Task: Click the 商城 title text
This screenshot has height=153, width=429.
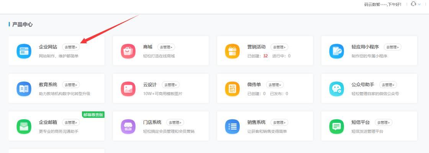Action: coord(148,47)
